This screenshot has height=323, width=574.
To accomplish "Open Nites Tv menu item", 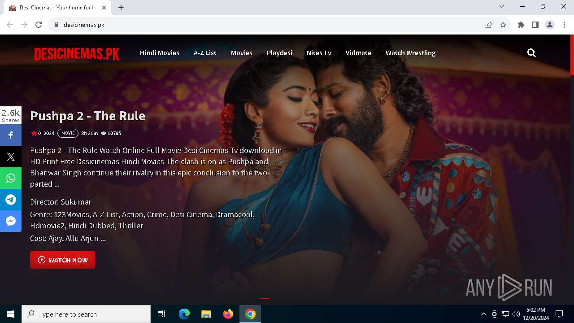I will (x=319, y=53).
